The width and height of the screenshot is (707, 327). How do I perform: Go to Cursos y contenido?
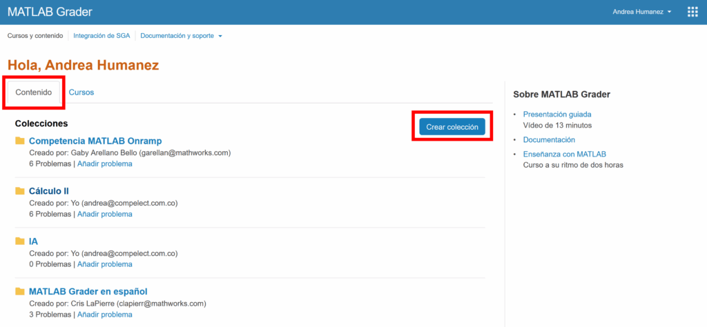pyautogui.click(x=35, y=36)
